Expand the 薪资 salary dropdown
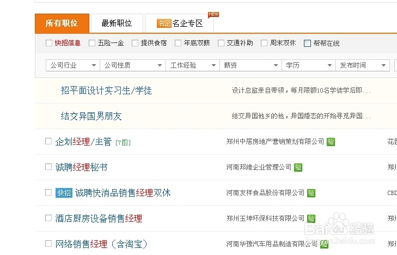The height and width of the screenshot is (255, 397). pos(251,65)
